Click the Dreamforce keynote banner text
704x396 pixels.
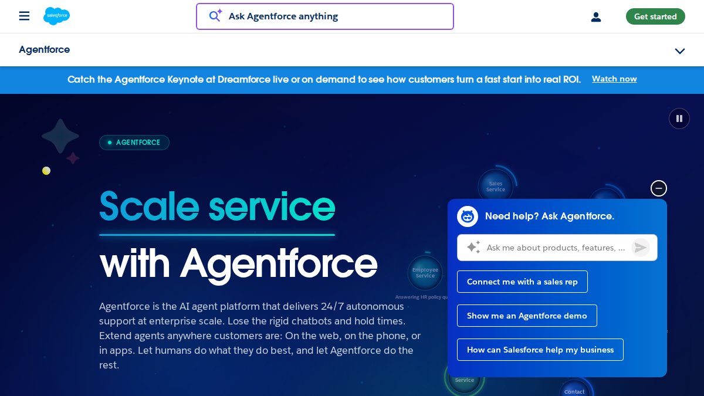click(324, 79)
